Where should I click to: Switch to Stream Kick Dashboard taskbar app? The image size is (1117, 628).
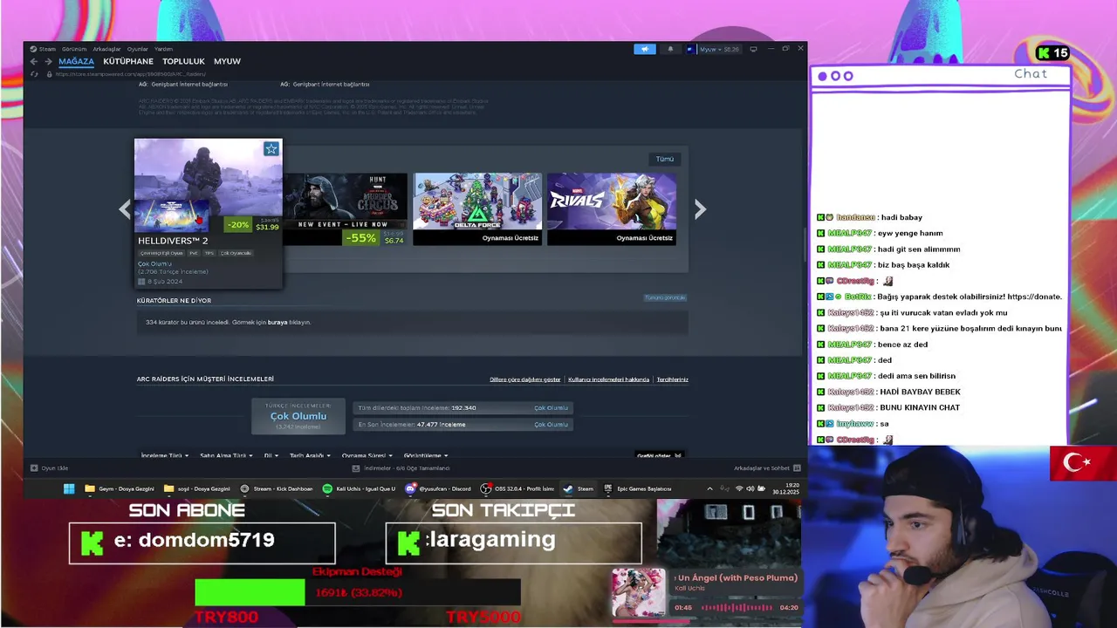[277, 488]
